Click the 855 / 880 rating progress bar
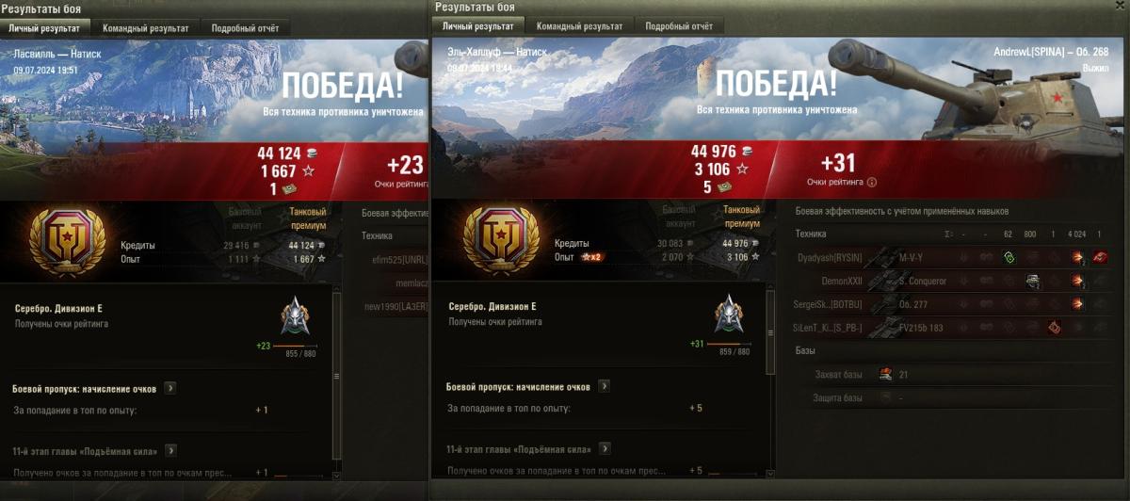This screenshot has width=1130, height=501. pyautogui.click(x=295, y=347)
